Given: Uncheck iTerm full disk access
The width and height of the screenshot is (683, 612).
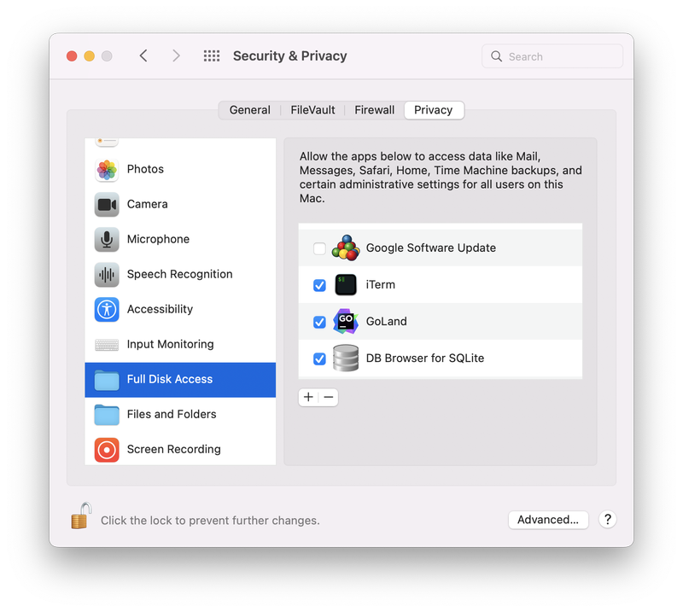Looking at the screenshot, I should pyautogui.click(x=319, y=285).
